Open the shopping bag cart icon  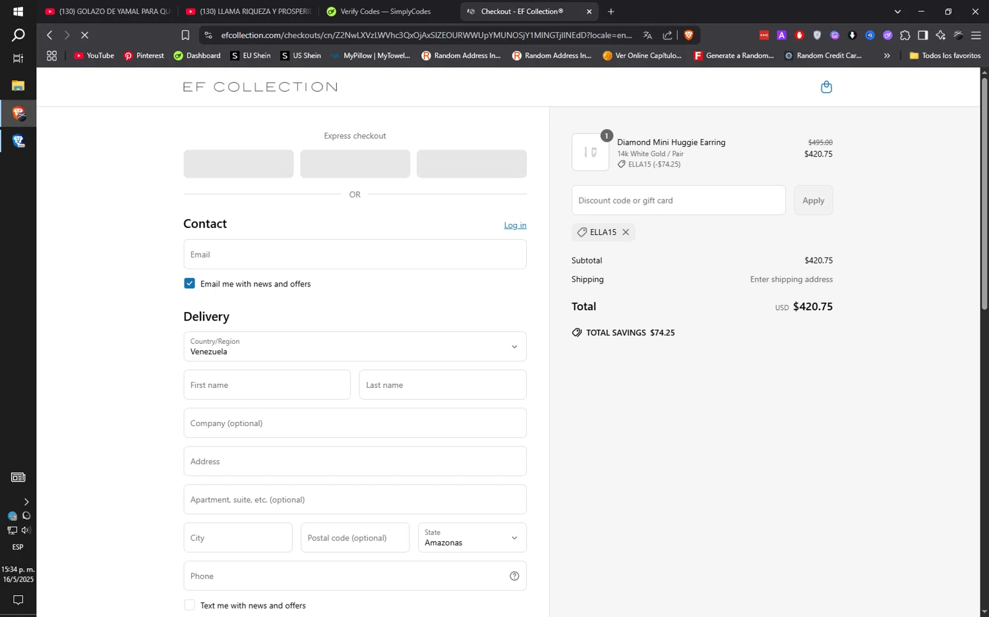826,87
